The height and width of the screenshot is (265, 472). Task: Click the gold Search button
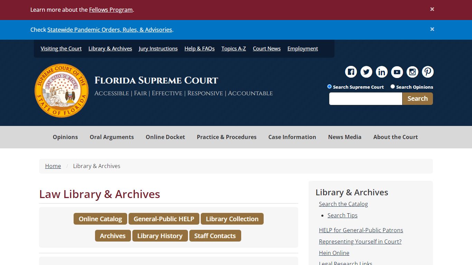pyautogui.click(x=417, y=99)
